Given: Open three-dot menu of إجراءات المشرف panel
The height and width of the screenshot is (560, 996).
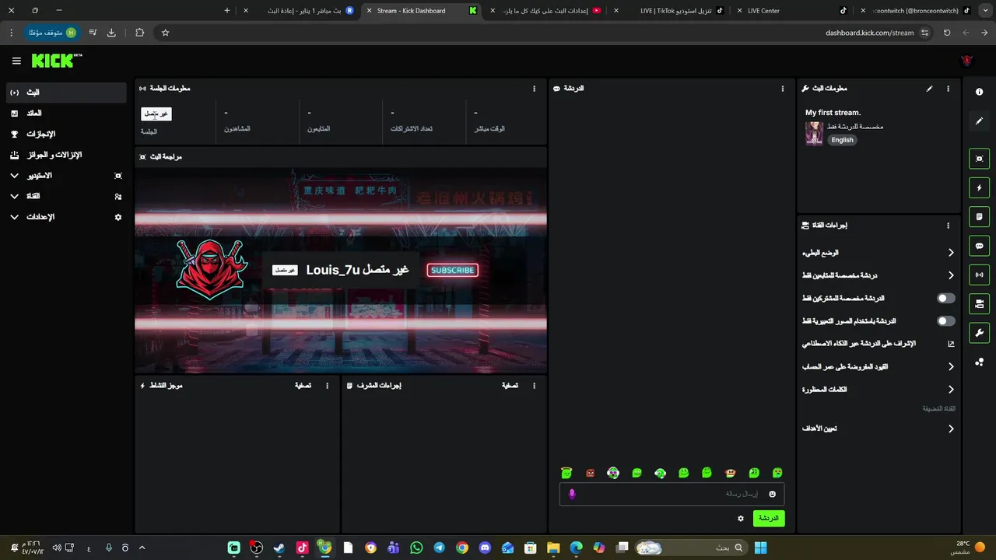Looking at the screenshot, I should tap(534, 386).
